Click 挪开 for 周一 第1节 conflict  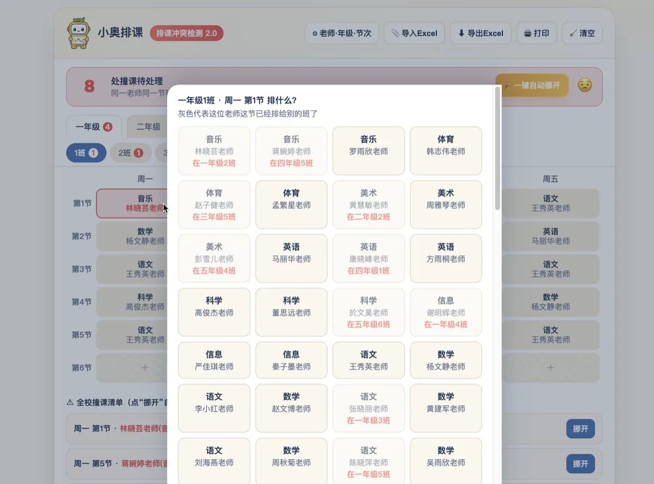[x=580, y=429]
